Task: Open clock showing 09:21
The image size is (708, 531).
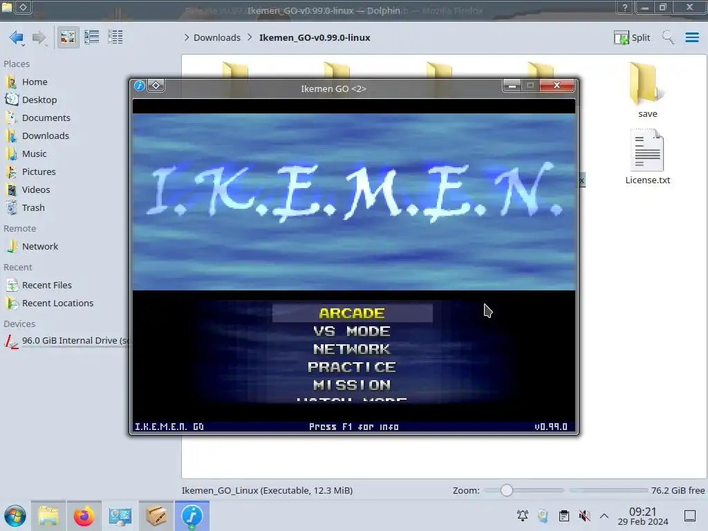Action: [642, 516]
